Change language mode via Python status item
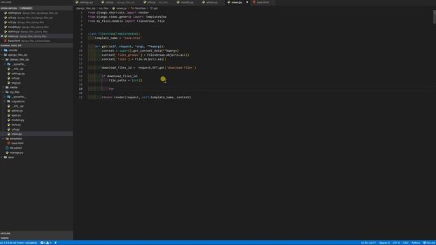 point(416,243)
